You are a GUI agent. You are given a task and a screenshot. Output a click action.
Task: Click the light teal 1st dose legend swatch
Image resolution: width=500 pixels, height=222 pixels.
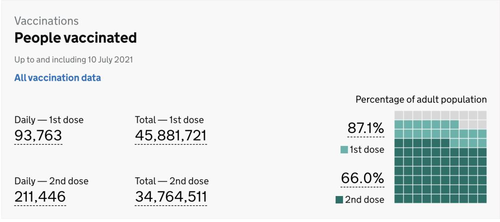344,150
